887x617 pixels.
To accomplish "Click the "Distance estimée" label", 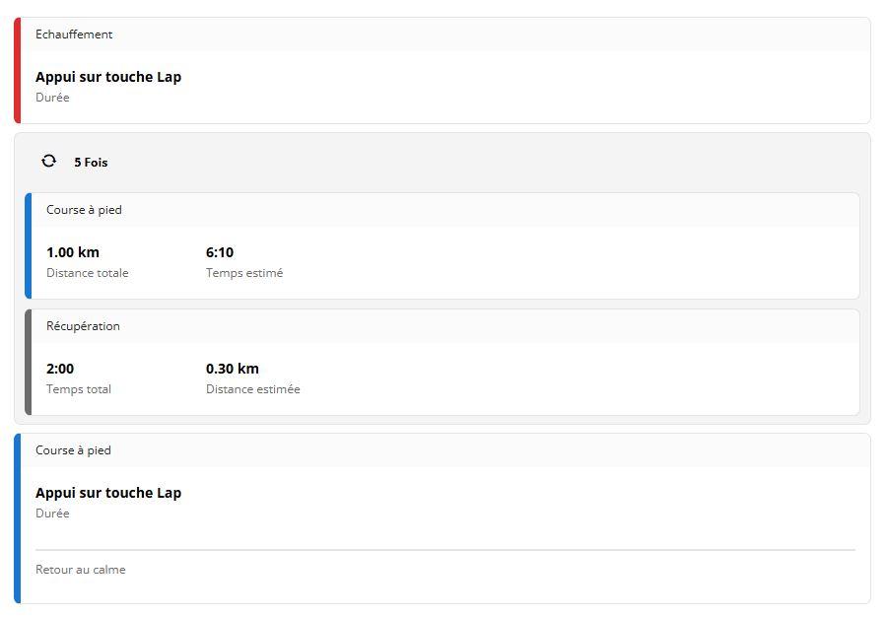I will pyautogui.click(x=253, y=389).
